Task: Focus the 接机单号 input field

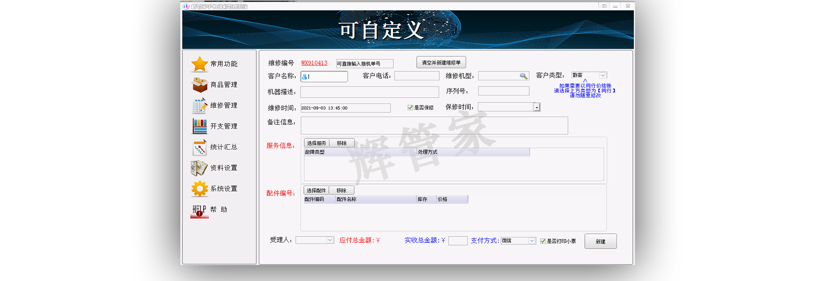Action: 365,64
